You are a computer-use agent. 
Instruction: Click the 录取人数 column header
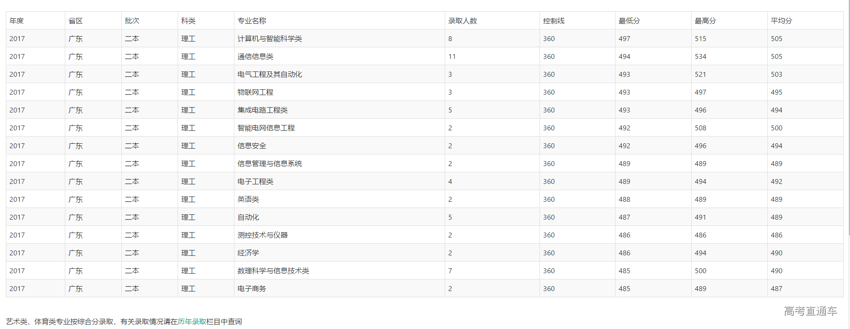(463, 21)
